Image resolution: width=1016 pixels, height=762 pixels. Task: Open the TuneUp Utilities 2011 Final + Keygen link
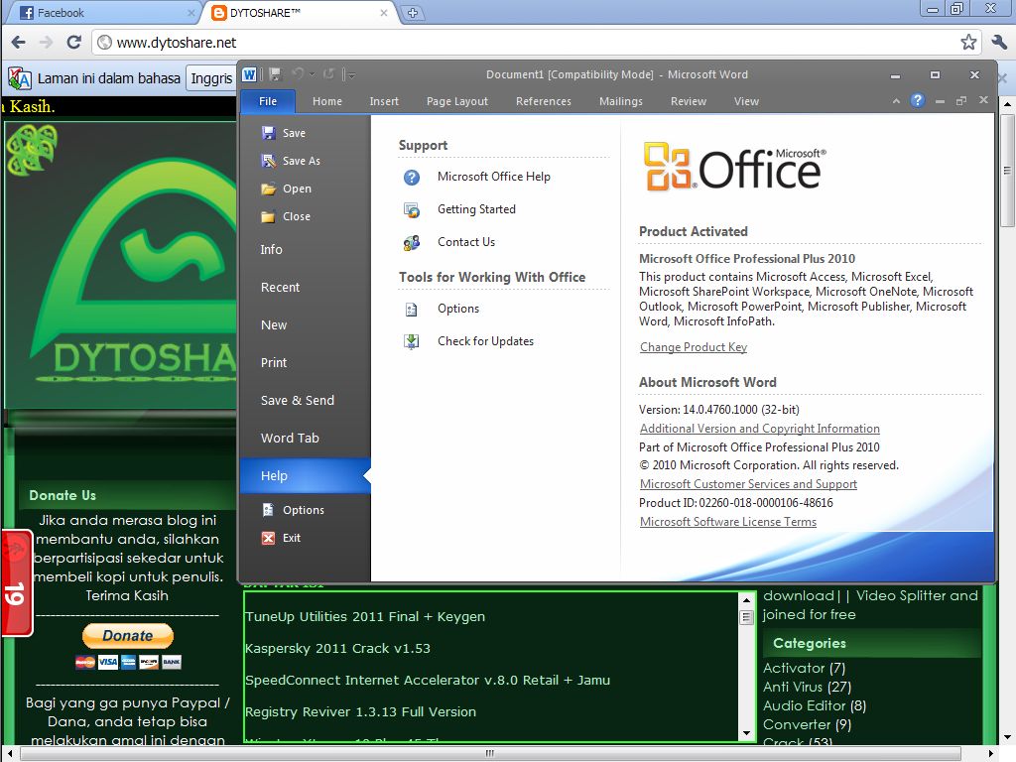pyautogui.click(x=365, y=616)
